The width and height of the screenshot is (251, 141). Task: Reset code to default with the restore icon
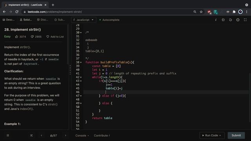click(x=230, y=20)
